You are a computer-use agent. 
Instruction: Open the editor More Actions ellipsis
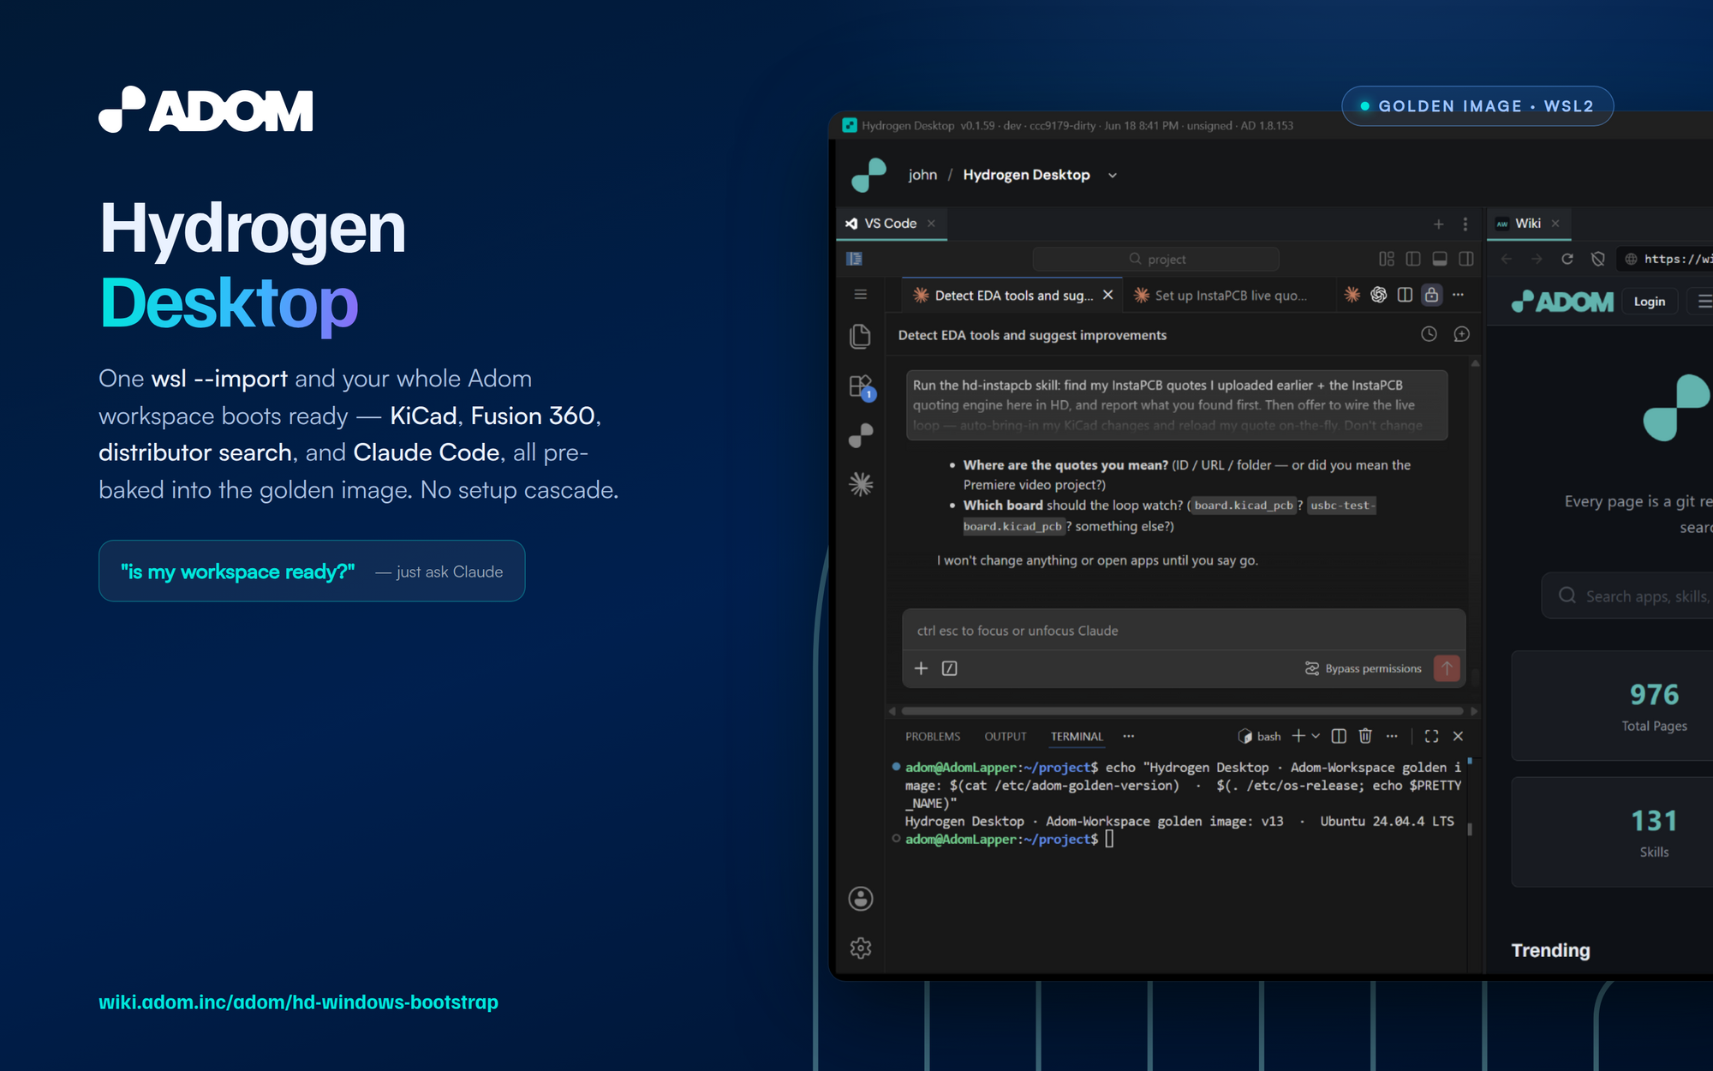click(x=1458, y=295)
